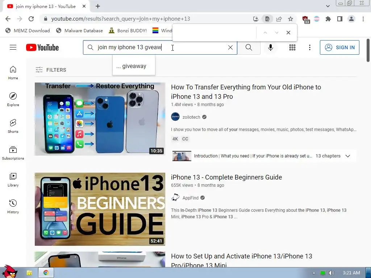Toggle the Chrome side panel

click(340, 19)
